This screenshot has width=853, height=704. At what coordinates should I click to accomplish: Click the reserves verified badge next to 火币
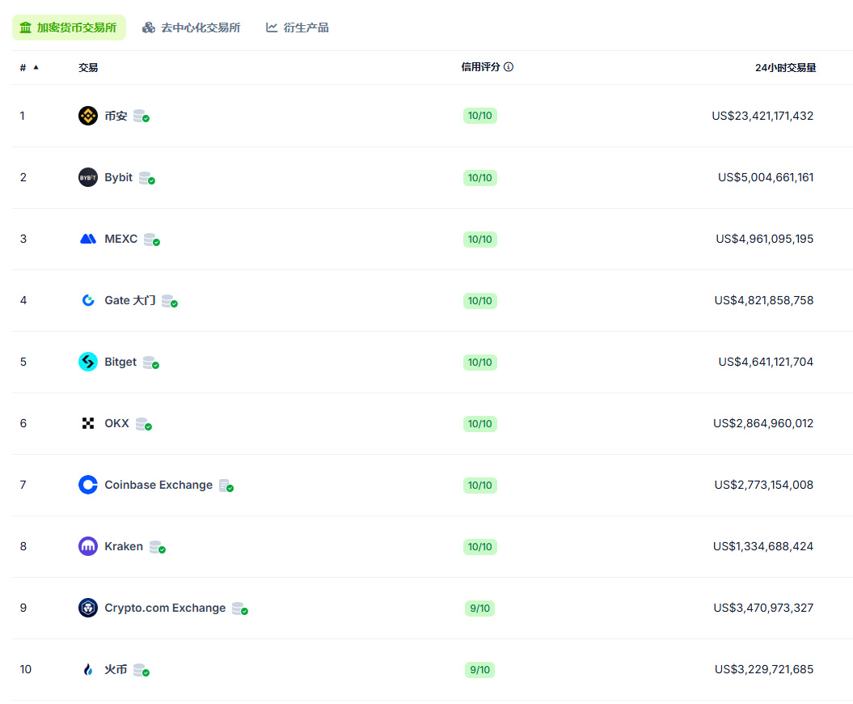coord(141,670)
